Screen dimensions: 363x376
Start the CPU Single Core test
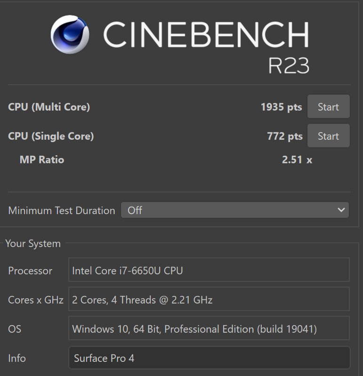point(329,136)
